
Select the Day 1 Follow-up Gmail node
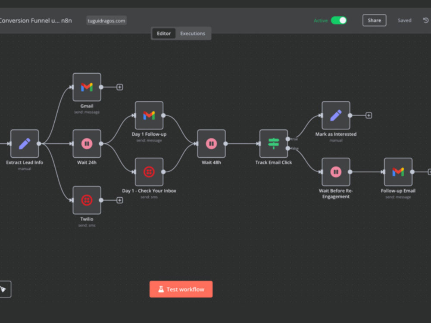[x=149, y=115]
